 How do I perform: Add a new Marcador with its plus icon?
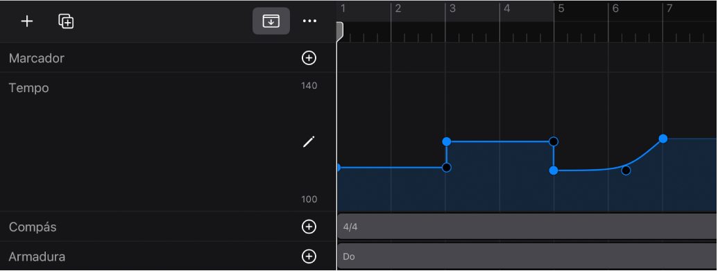click(x=309, y=58)
